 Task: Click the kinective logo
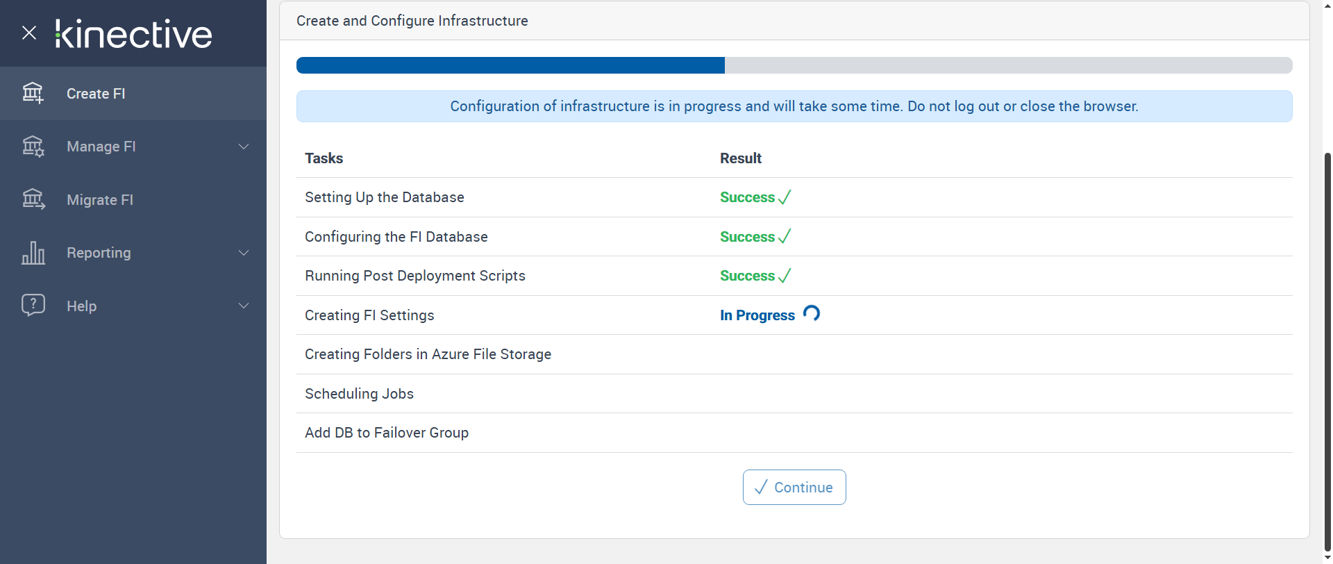pyautogui.click(x=134, y=34)
